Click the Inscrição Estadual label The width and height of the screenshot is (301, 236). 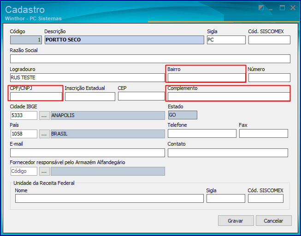point(85,88)
